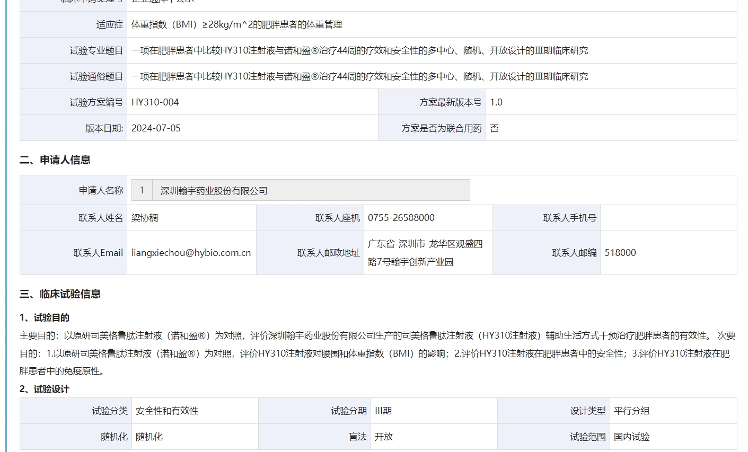Click the version date 2024-07-05
The image size is (748, 452).
coord(156,128)
